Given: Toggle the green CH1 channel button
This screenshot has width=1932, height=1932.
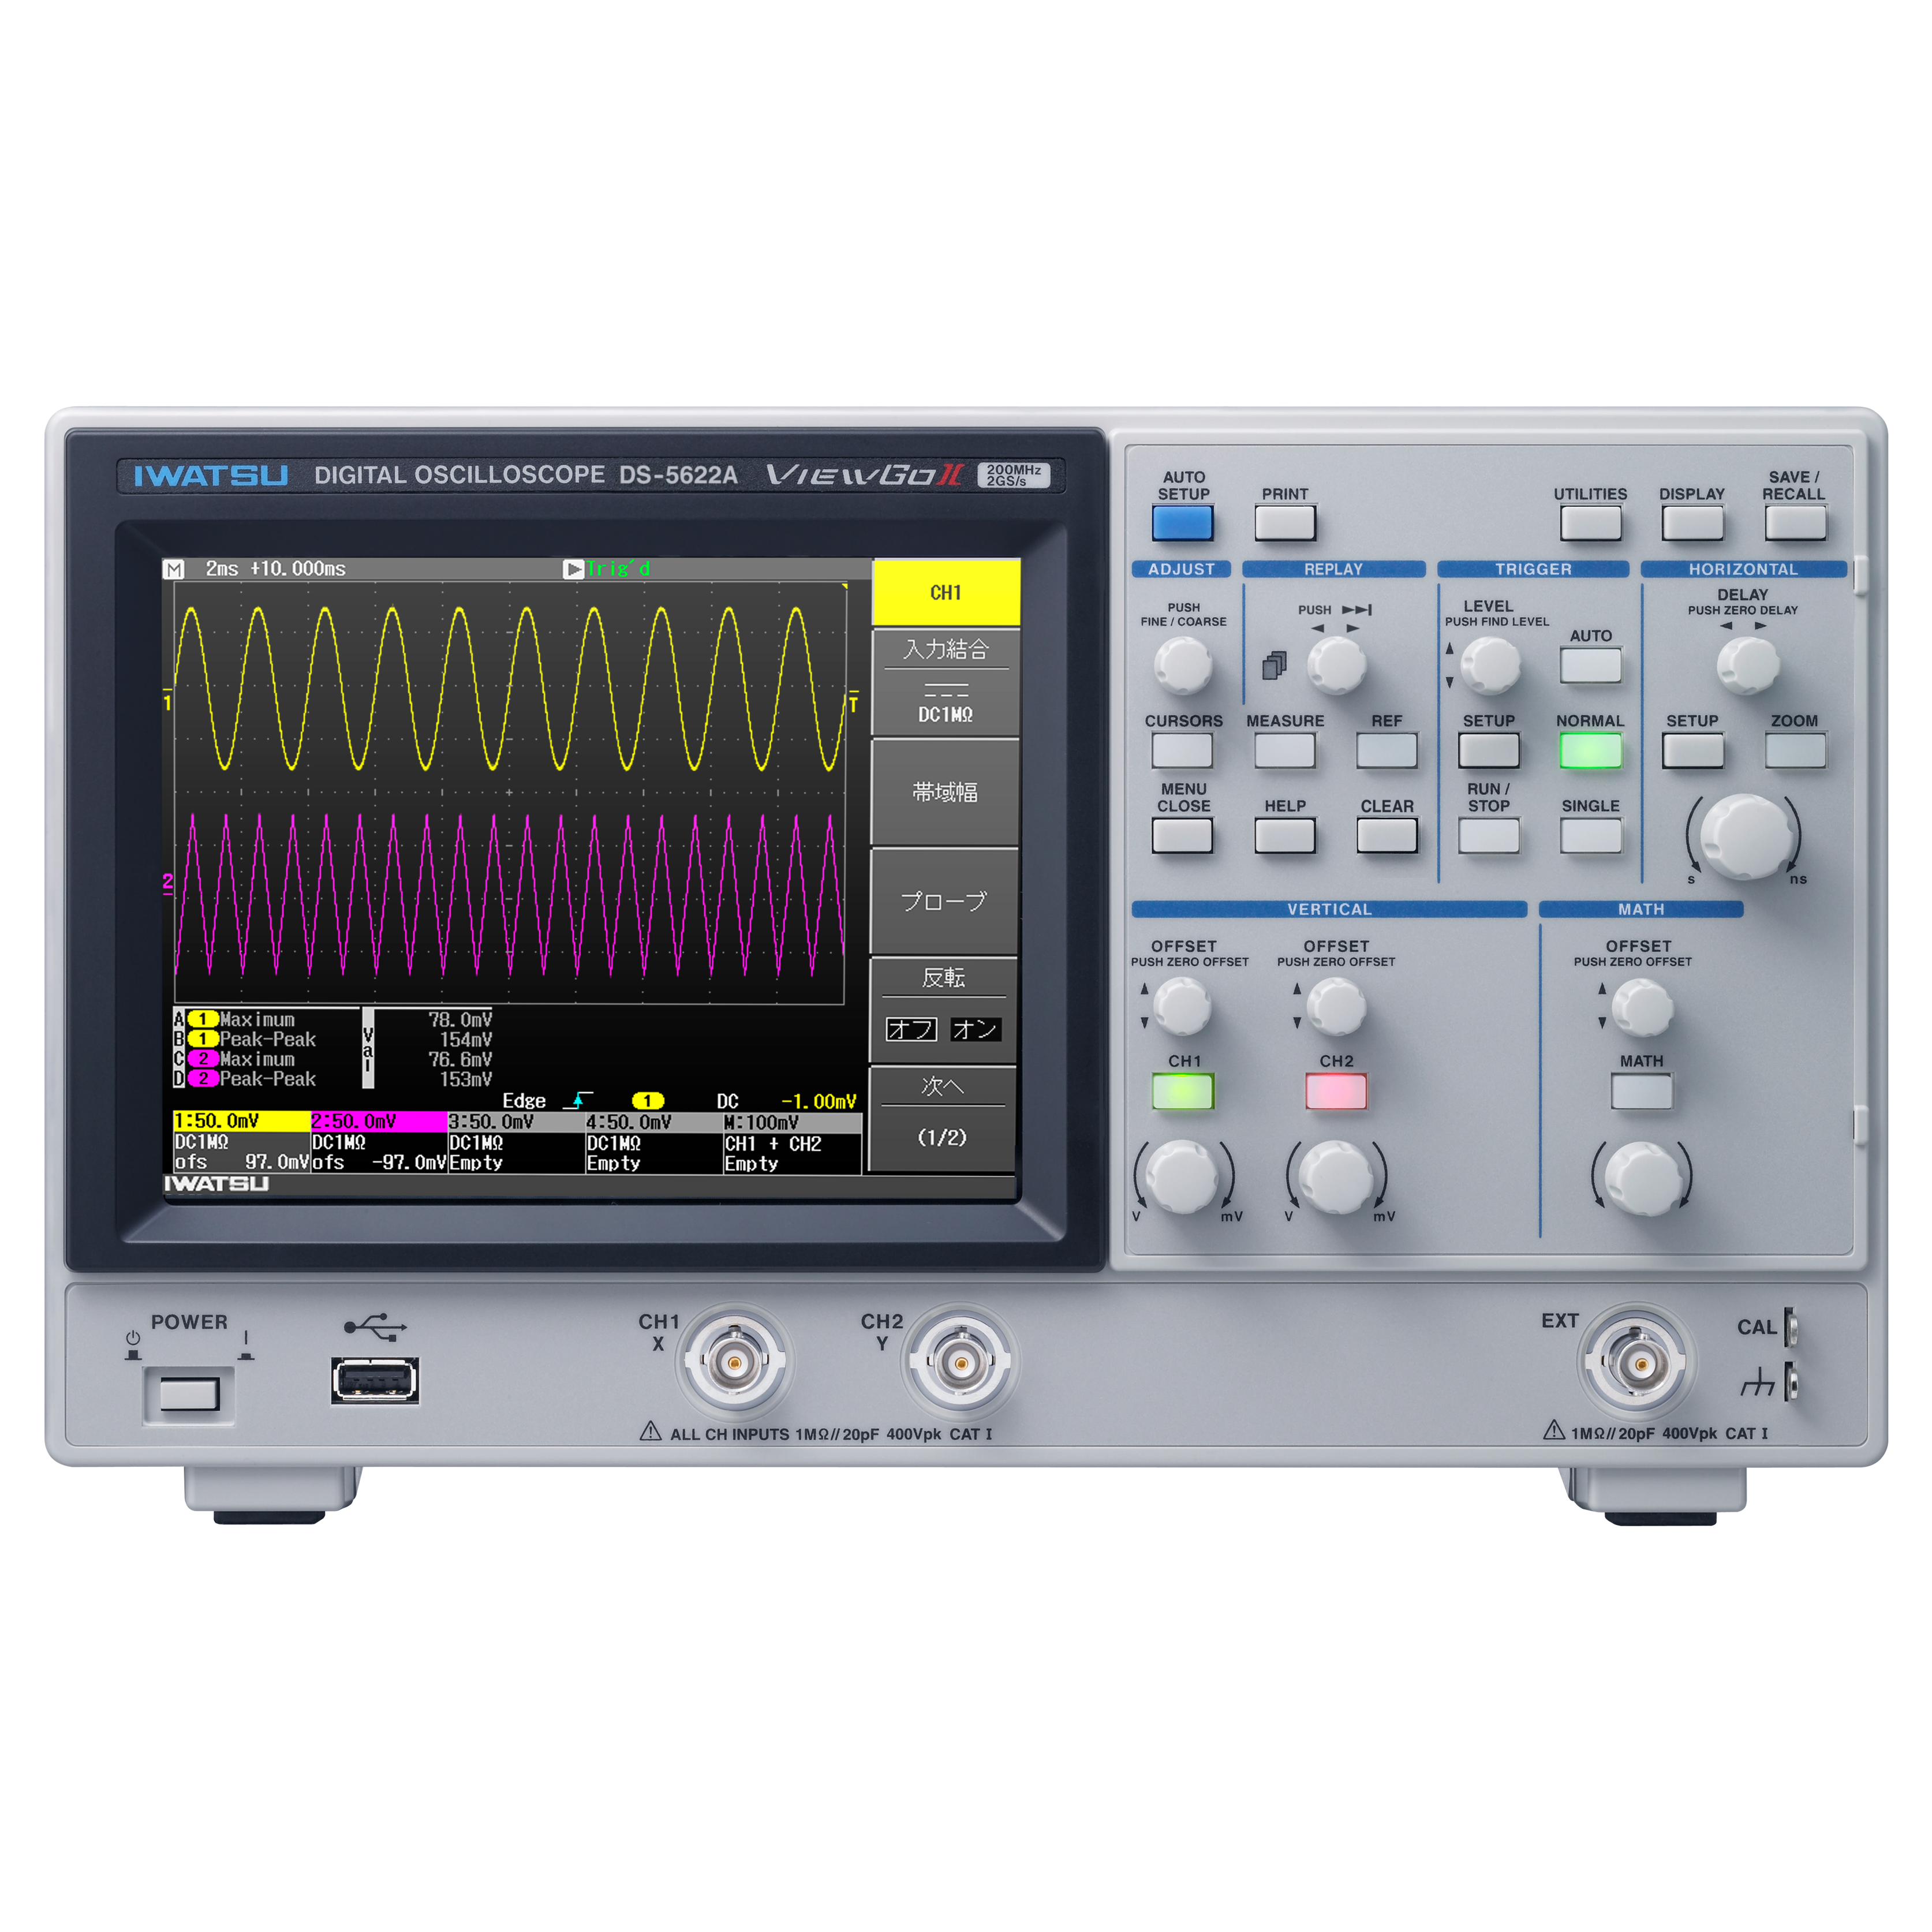Looking at the screenshot, I should pos(1182,1091).
